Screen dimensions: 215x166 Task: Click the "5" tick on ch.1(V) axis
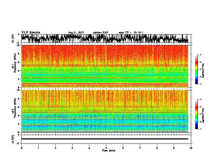tap(18, 34)
